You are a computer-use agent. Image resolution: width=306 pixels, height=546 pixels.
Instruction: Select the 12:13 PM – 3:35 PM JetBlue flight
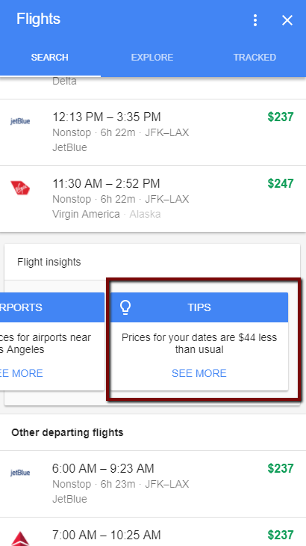(153, 132)
